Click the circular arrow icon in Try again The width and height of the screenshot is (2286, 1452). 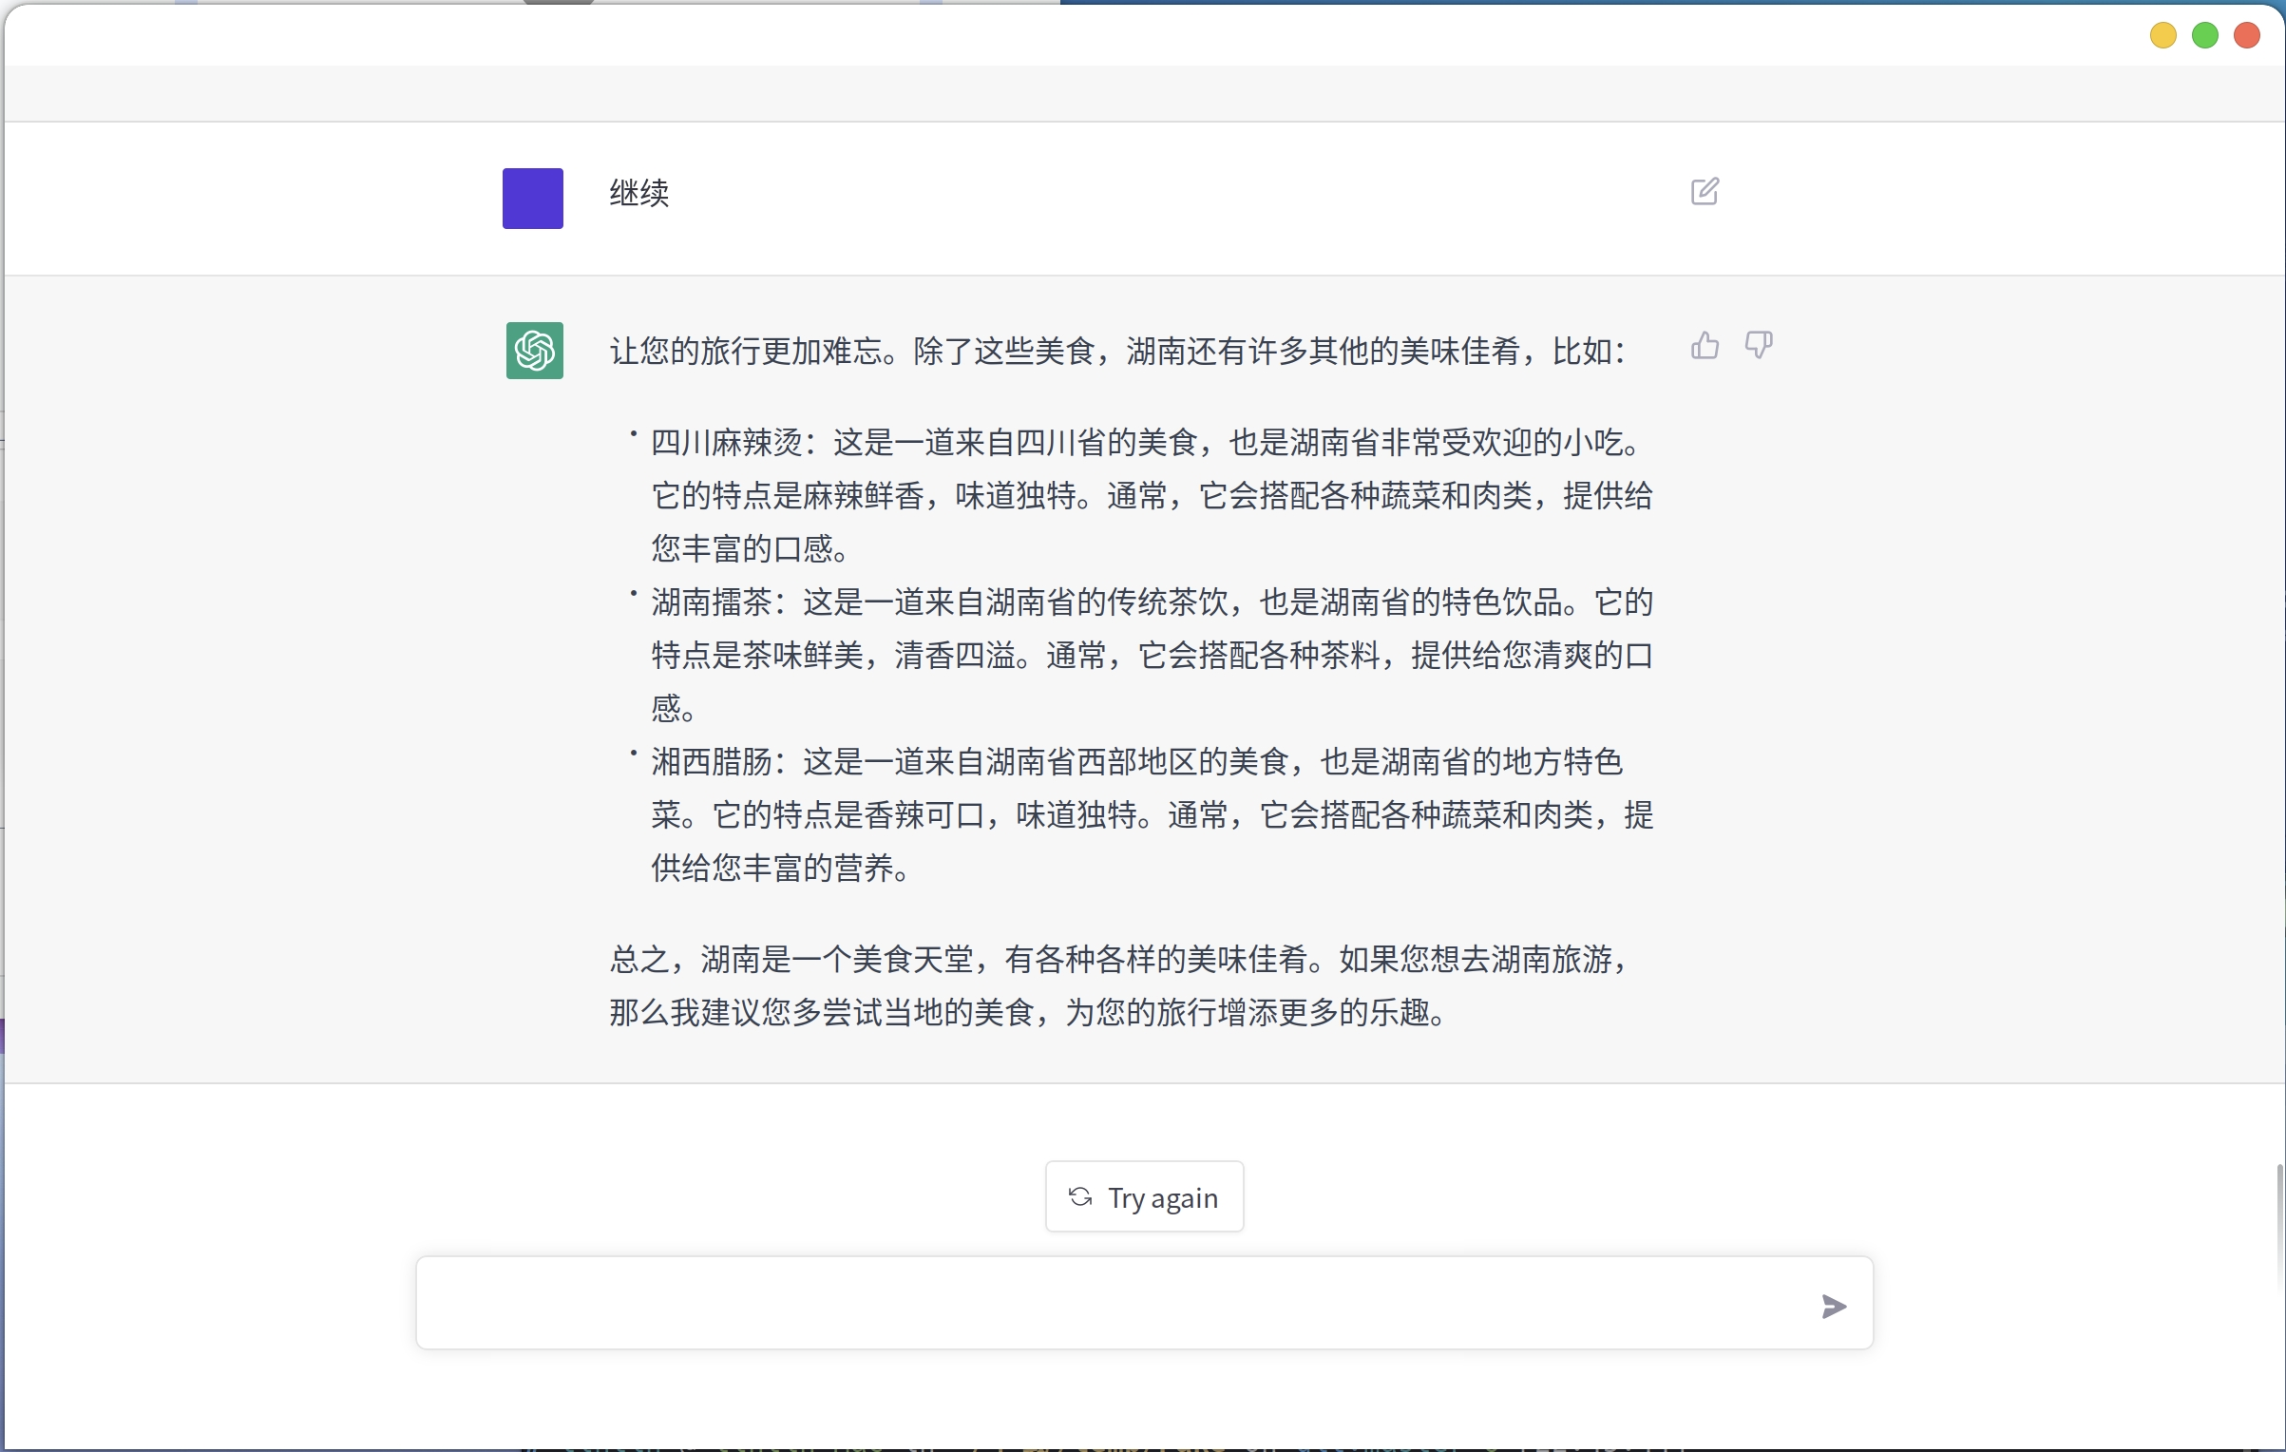coord(1080,1196)
